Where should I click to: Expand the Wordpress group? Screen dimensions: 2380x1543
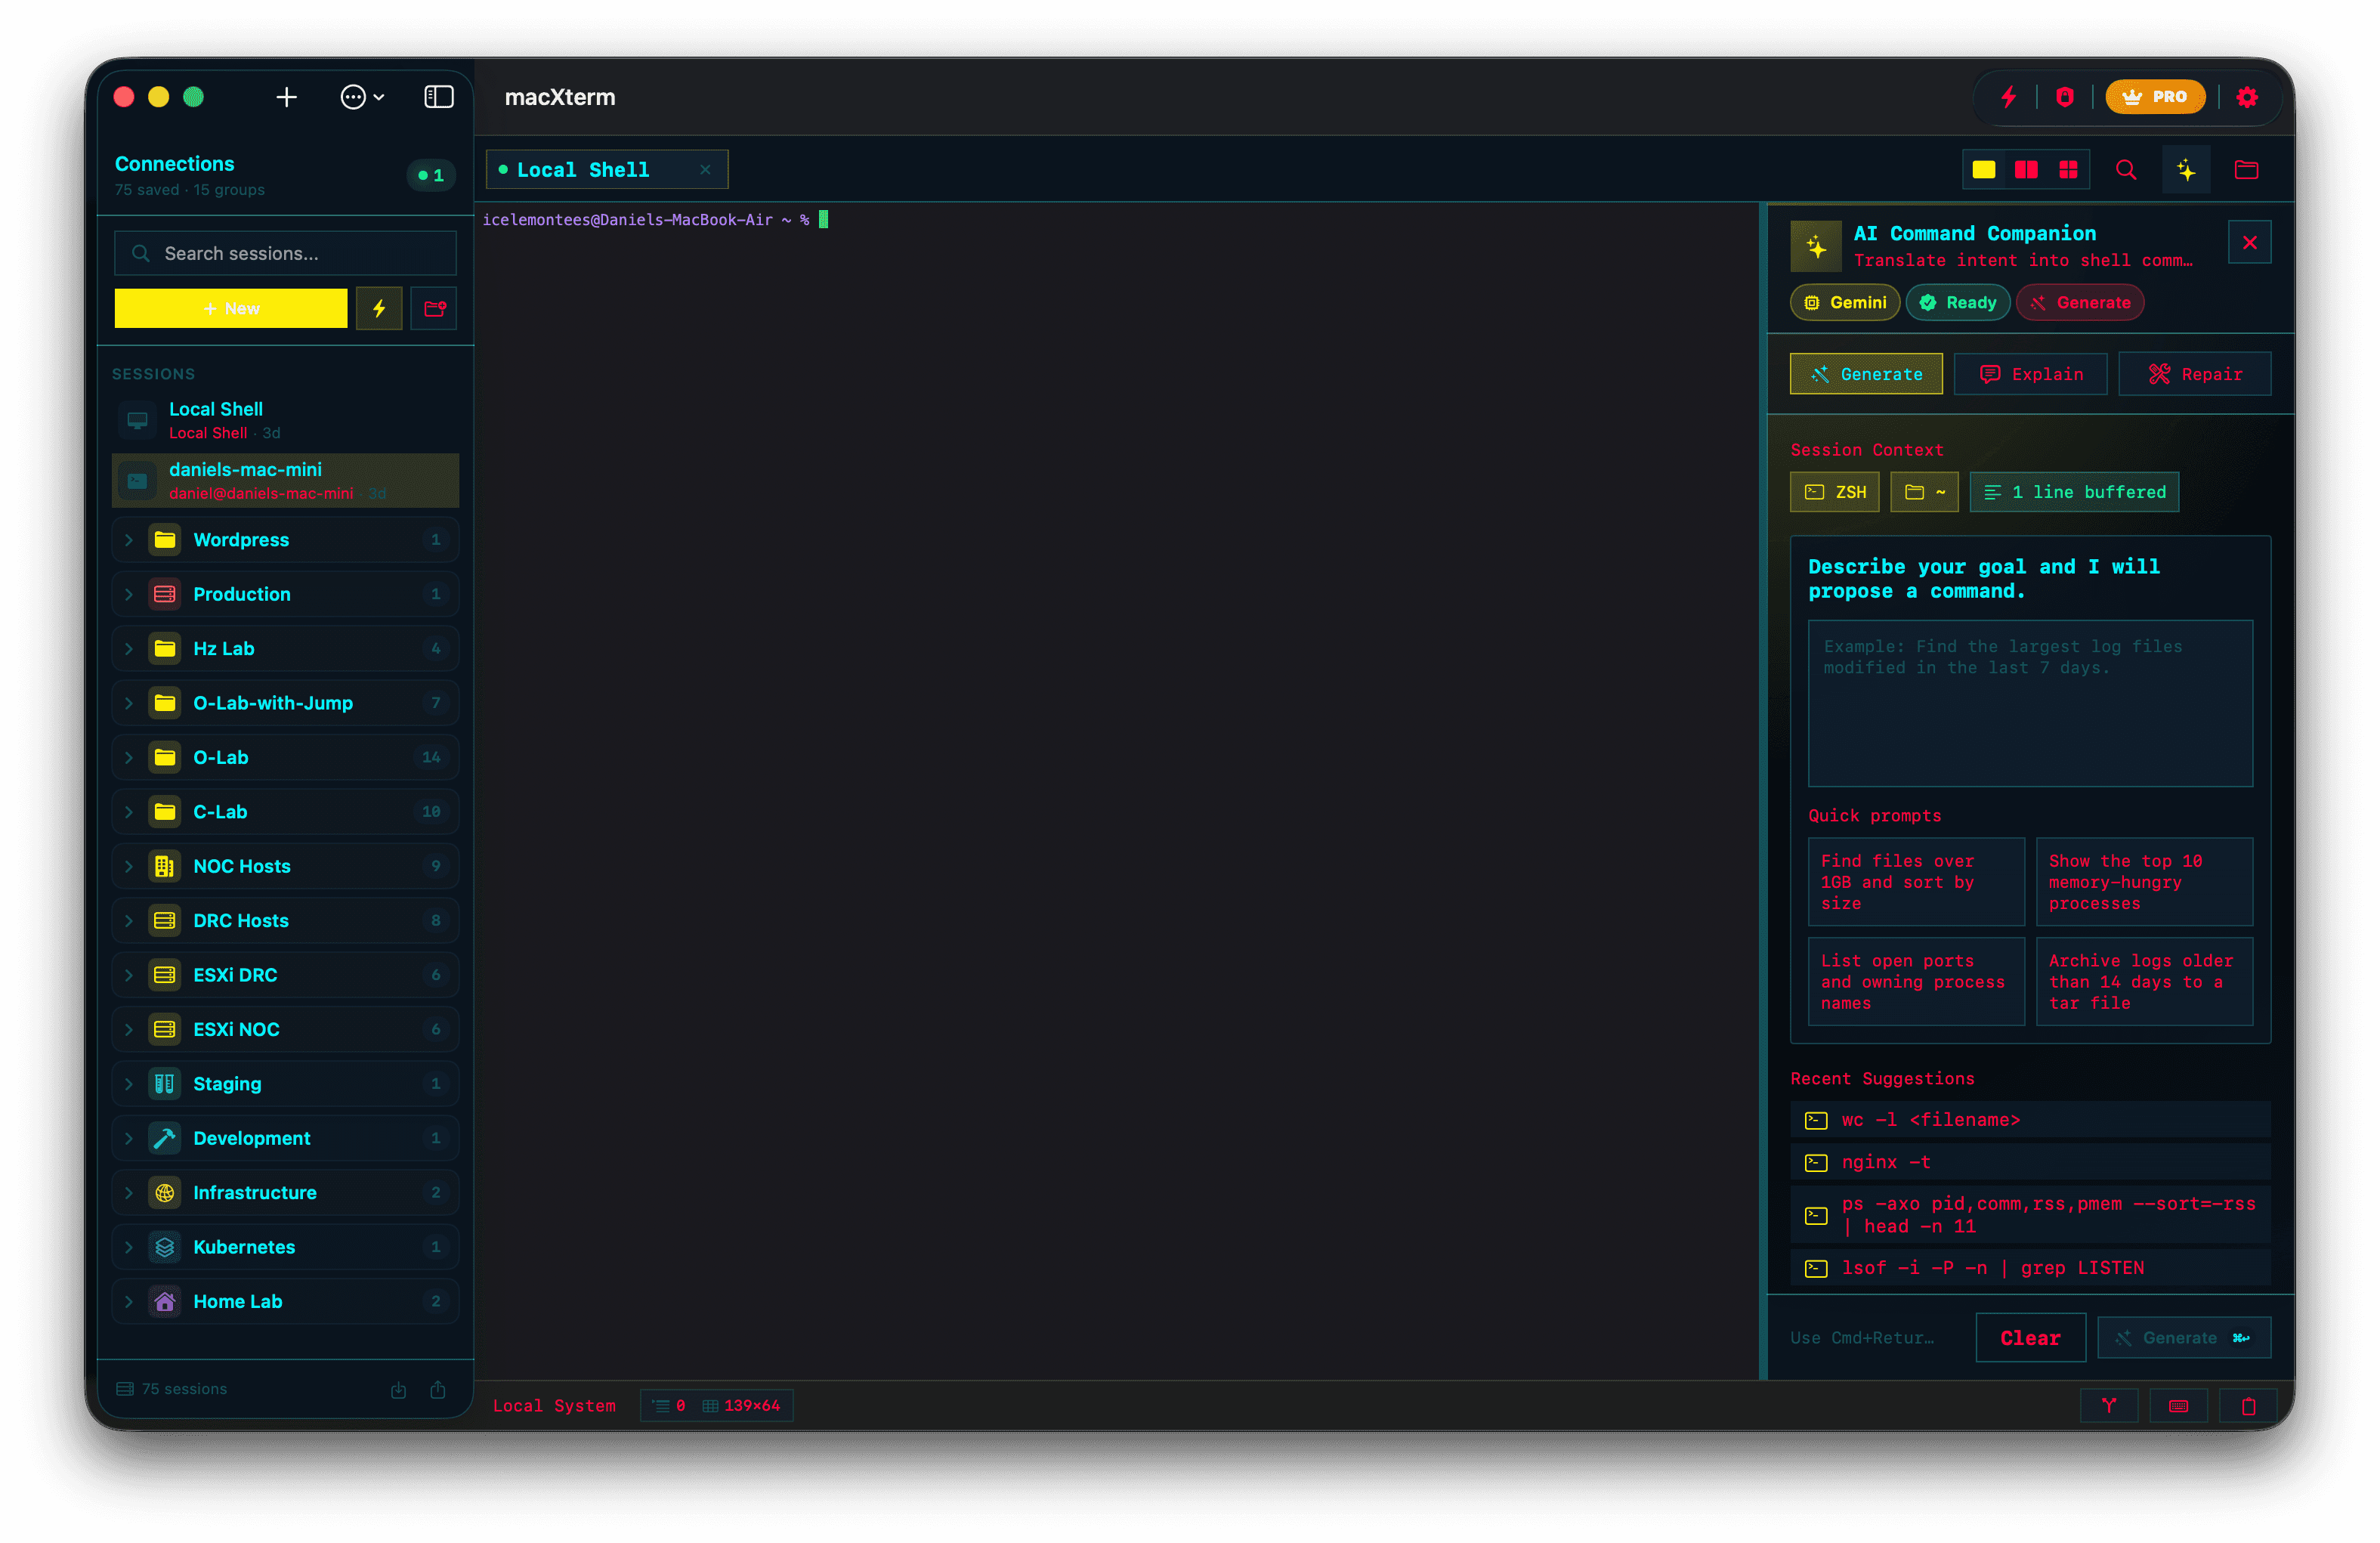[285, 540]
